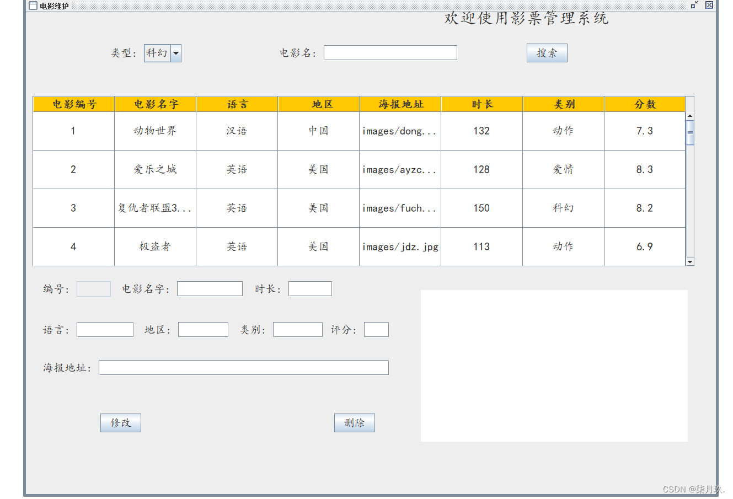Select the movie row 极盗者
This screenshot has height=499, width=733.
point(359,247)
